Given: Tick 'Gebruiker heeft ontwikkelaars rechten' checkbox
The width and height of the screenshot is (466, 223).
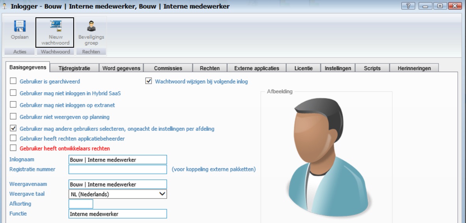Looking at the screenshot, I should [13, 148].
